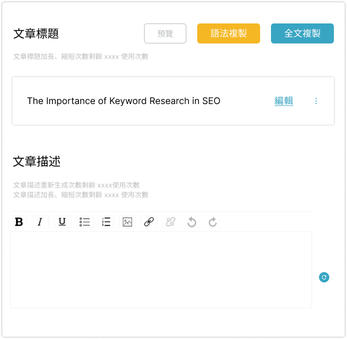
Task: Click the redo arrow in the toolbar
Action: coord(213,222)
